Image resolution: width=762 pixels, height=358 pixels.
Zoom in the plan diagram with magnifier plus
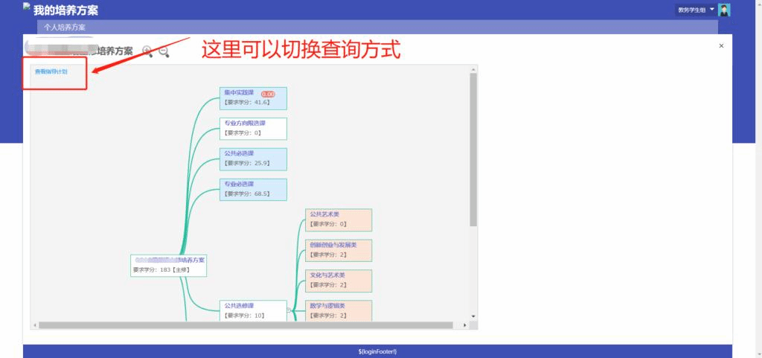[147, 51]
